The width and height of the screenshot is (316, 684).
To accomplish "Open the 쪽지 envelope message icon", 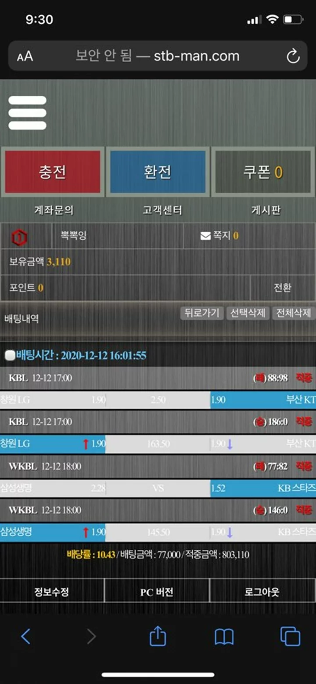I will tap(205, 236).
